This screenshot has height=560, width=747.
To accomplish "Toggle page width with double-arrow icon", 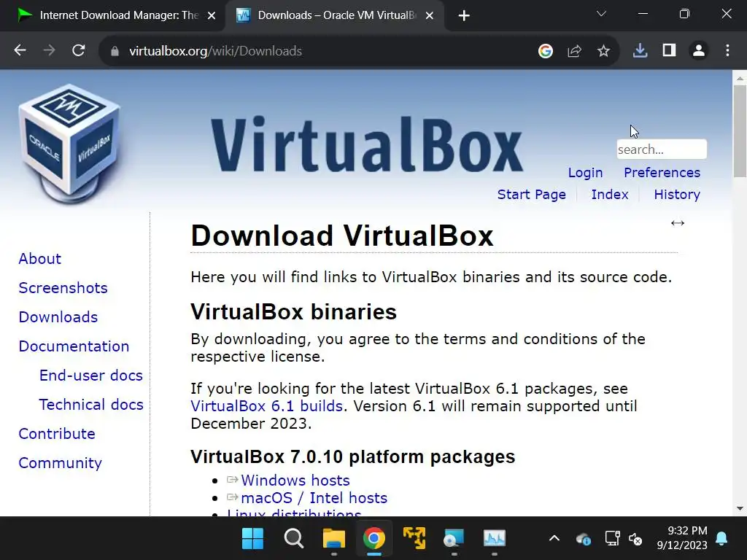I will 678,223.
